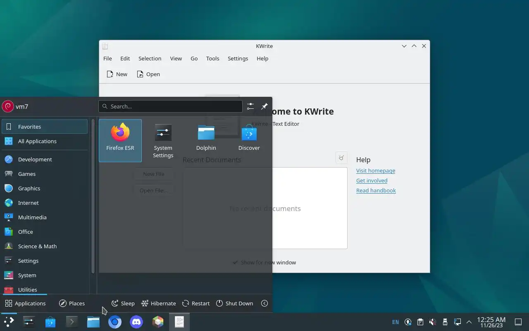Image resolution: width=529 pixels, height=331 pixels.
Task: Open Discover store from taskbar
Action: click(50, 322)
